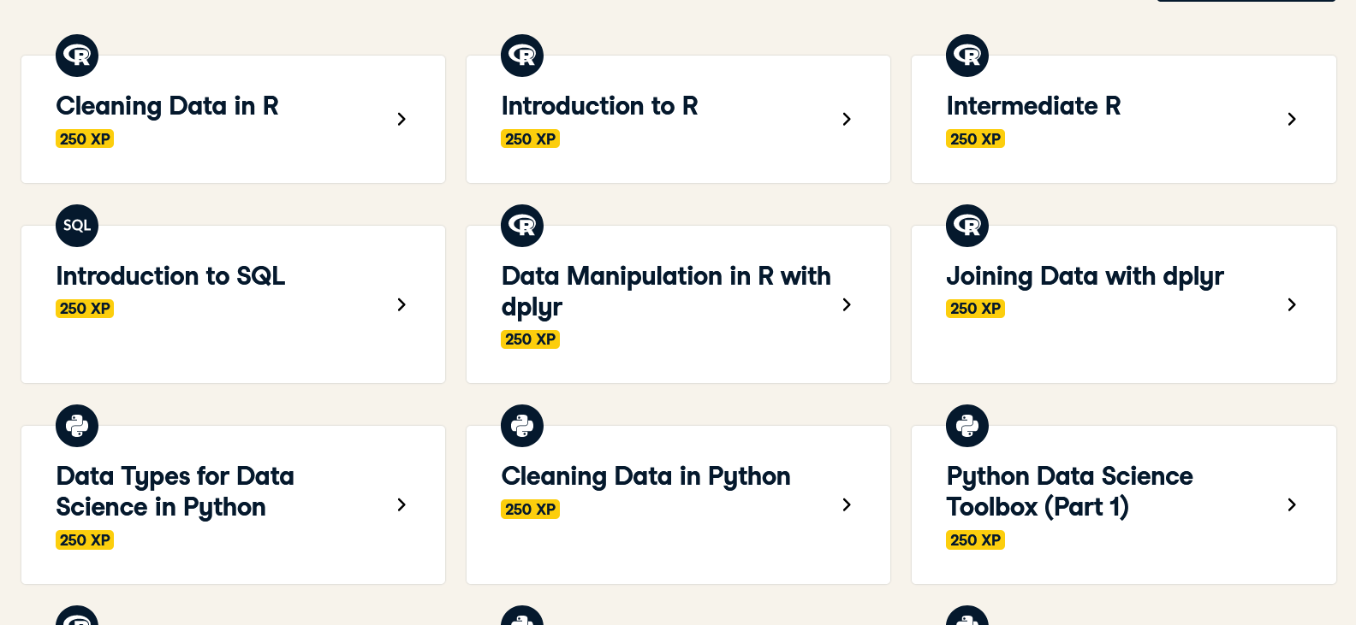1356x625 pixels.
Task: Click chevron on Data Types for Data Science
Action: coord(401,504)
